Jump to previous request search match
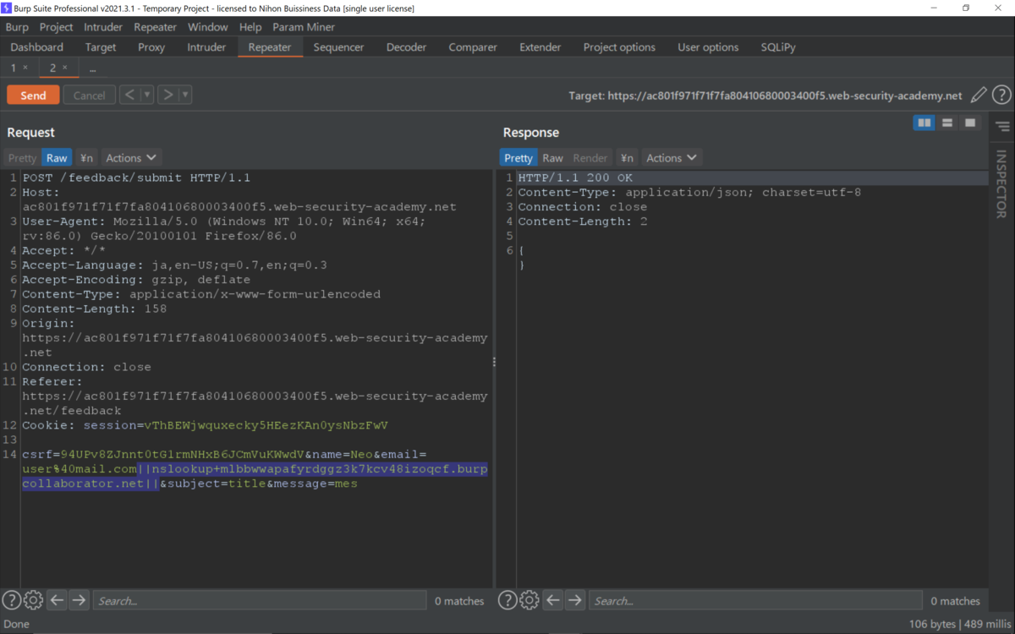1015x634 pixels. click(57, 600)
